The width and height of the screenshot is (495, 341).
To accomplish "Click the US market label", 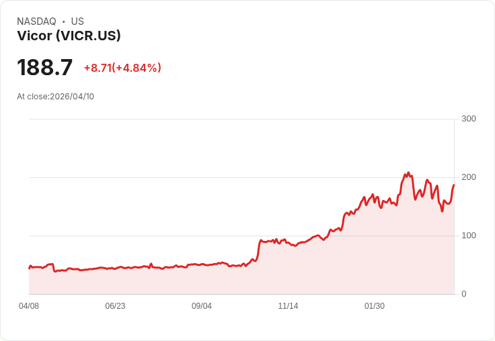I will 77,21.
